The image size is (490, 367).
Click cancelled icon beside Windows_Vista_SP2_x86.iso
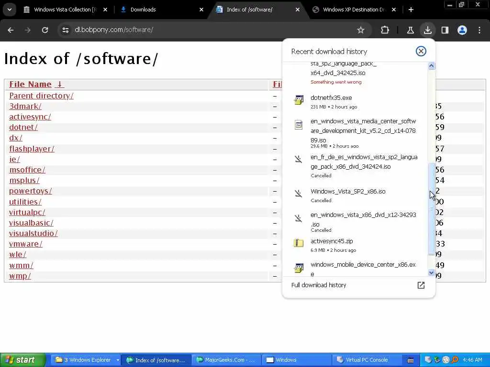299,194
